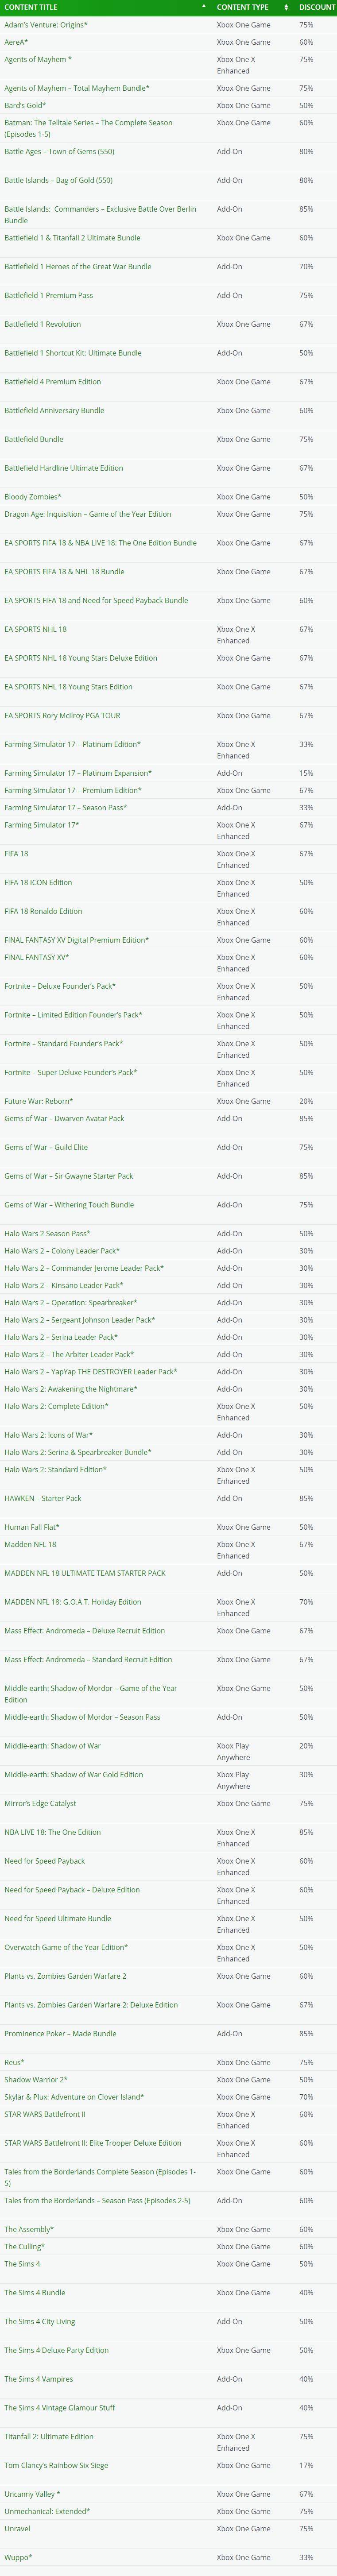Open Tom Clancy's Rainbow Six Siege link

(x=56, y=2465)
